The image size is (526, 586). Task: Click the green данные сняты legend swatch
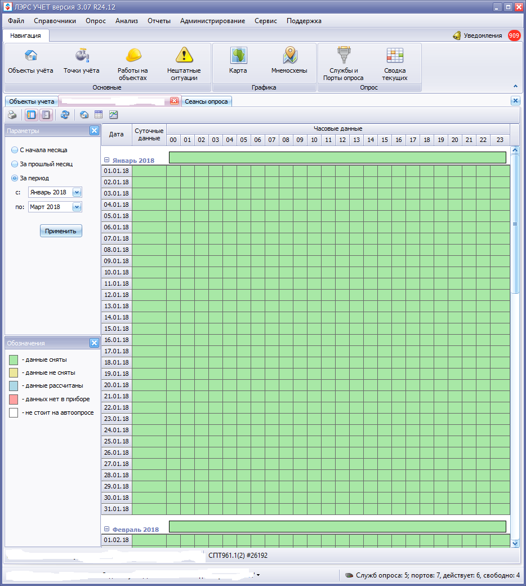(x=14, y=360)
